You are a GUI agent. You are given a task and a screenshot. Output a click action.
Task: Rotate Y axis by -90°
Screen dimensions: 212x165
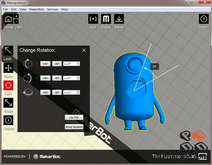point(57,78)
